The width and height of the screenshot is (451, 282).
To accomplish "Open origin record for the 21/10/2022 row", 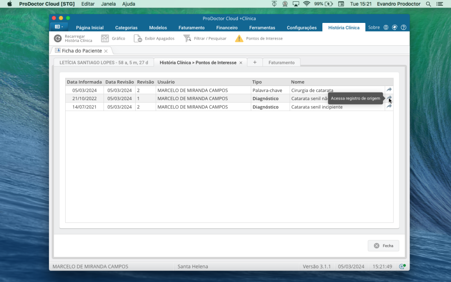I will click(389, 98).
